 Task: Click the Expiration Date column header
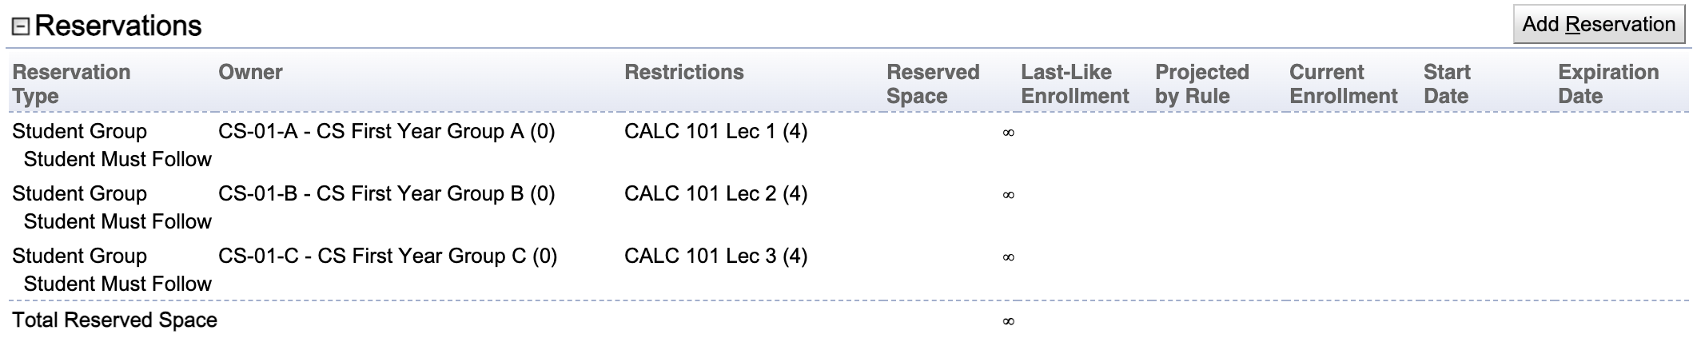pos(1608,84)
